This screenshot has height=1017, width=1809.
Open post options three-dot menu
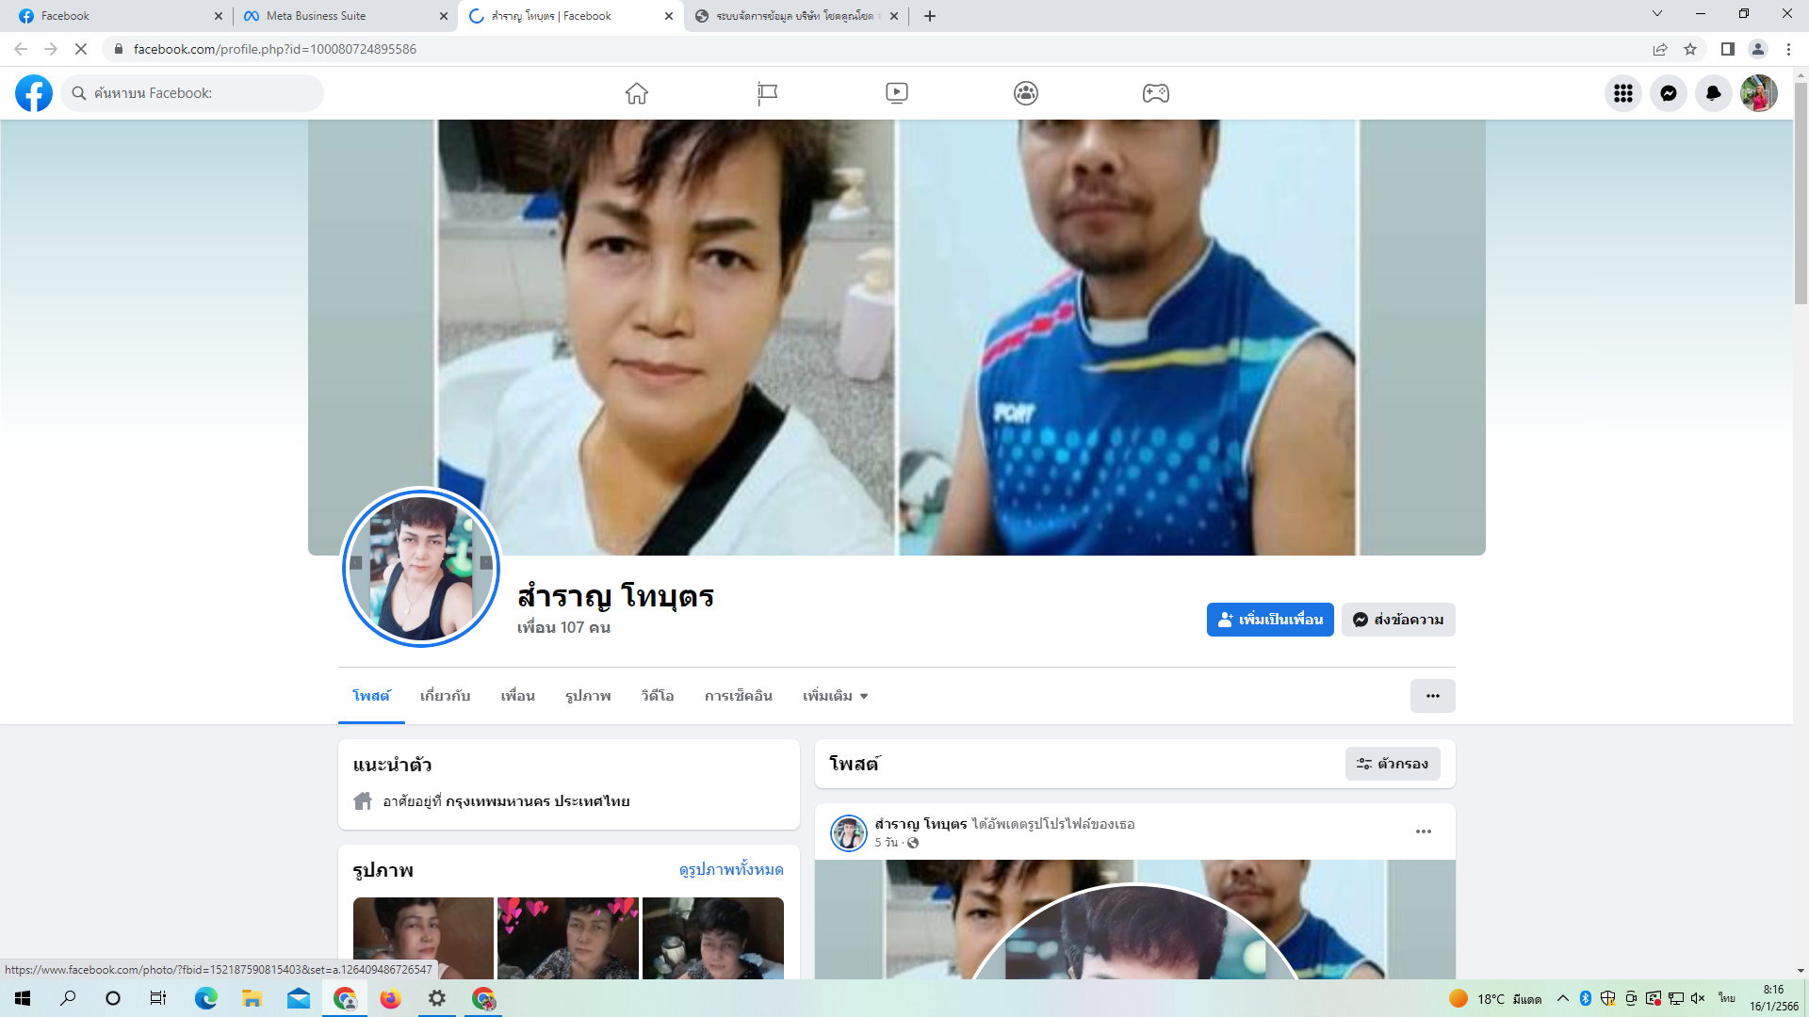coord(1423,831)
